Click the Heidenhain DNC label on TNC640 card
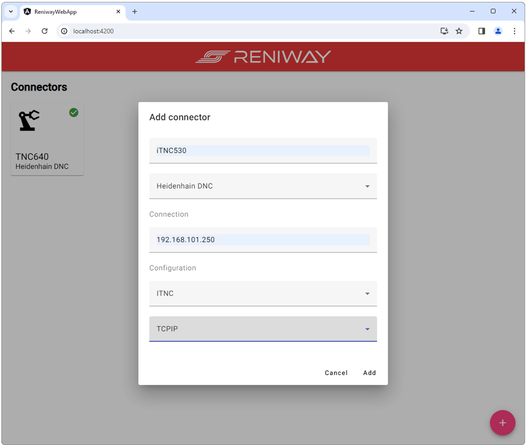Viewport: 526px width, 445px height. pyautogui.click(x=42, y=166)
